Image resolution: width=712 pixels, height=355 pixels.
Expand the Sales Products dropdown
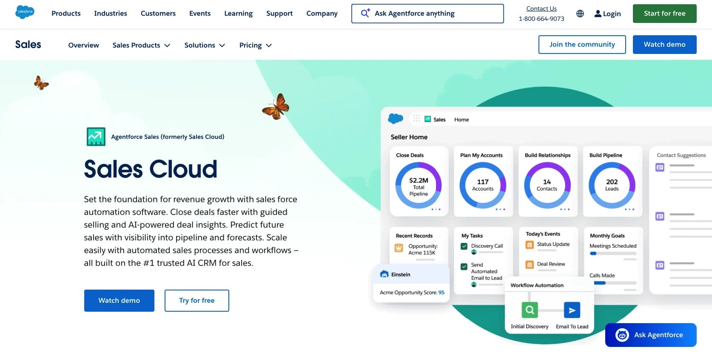click(141, 45)
